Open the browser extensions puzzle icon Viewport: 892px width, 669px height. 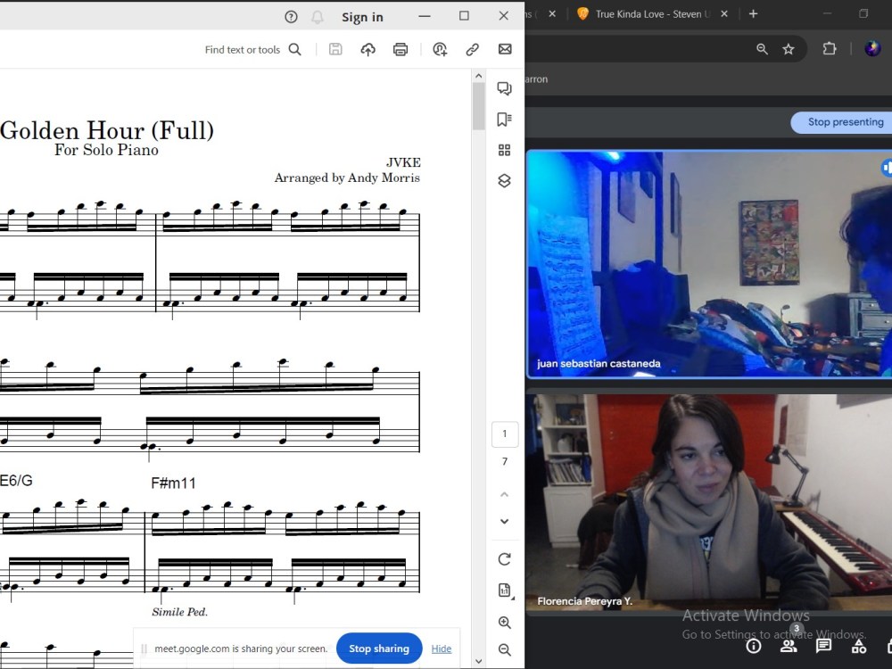click(830, 49)
